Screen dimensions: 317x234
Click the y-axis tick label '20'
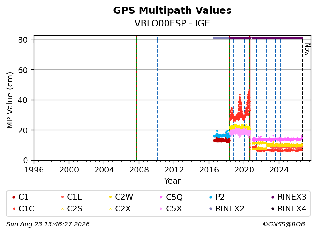23,130
